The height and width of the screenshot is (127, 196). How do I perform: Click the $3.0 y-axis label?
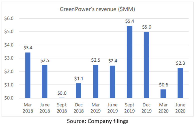pos(9,58)
